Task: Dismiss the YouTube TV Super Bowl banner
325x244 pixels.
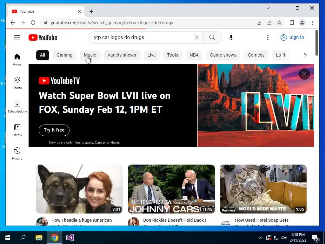Action: pyautogui.click(x=304, y=74)
